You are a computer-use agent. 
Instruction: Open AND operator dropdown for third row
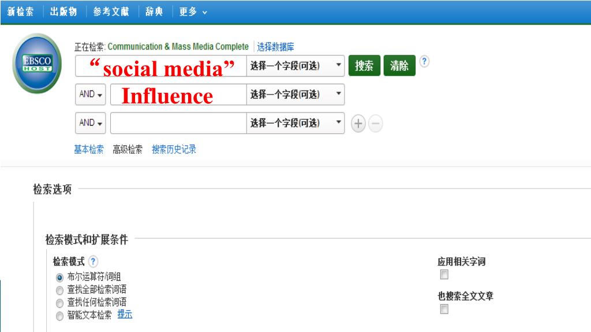(91, 123)
